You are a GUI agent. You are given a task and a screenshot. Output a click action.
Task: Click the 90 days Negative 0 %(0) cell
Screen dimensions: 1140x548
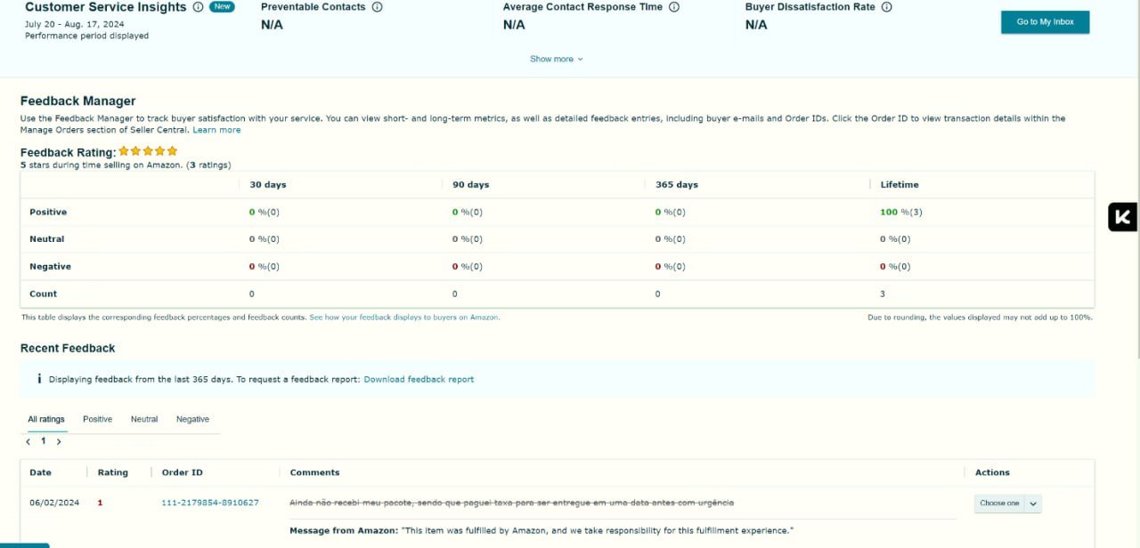(x=468, y=266)
